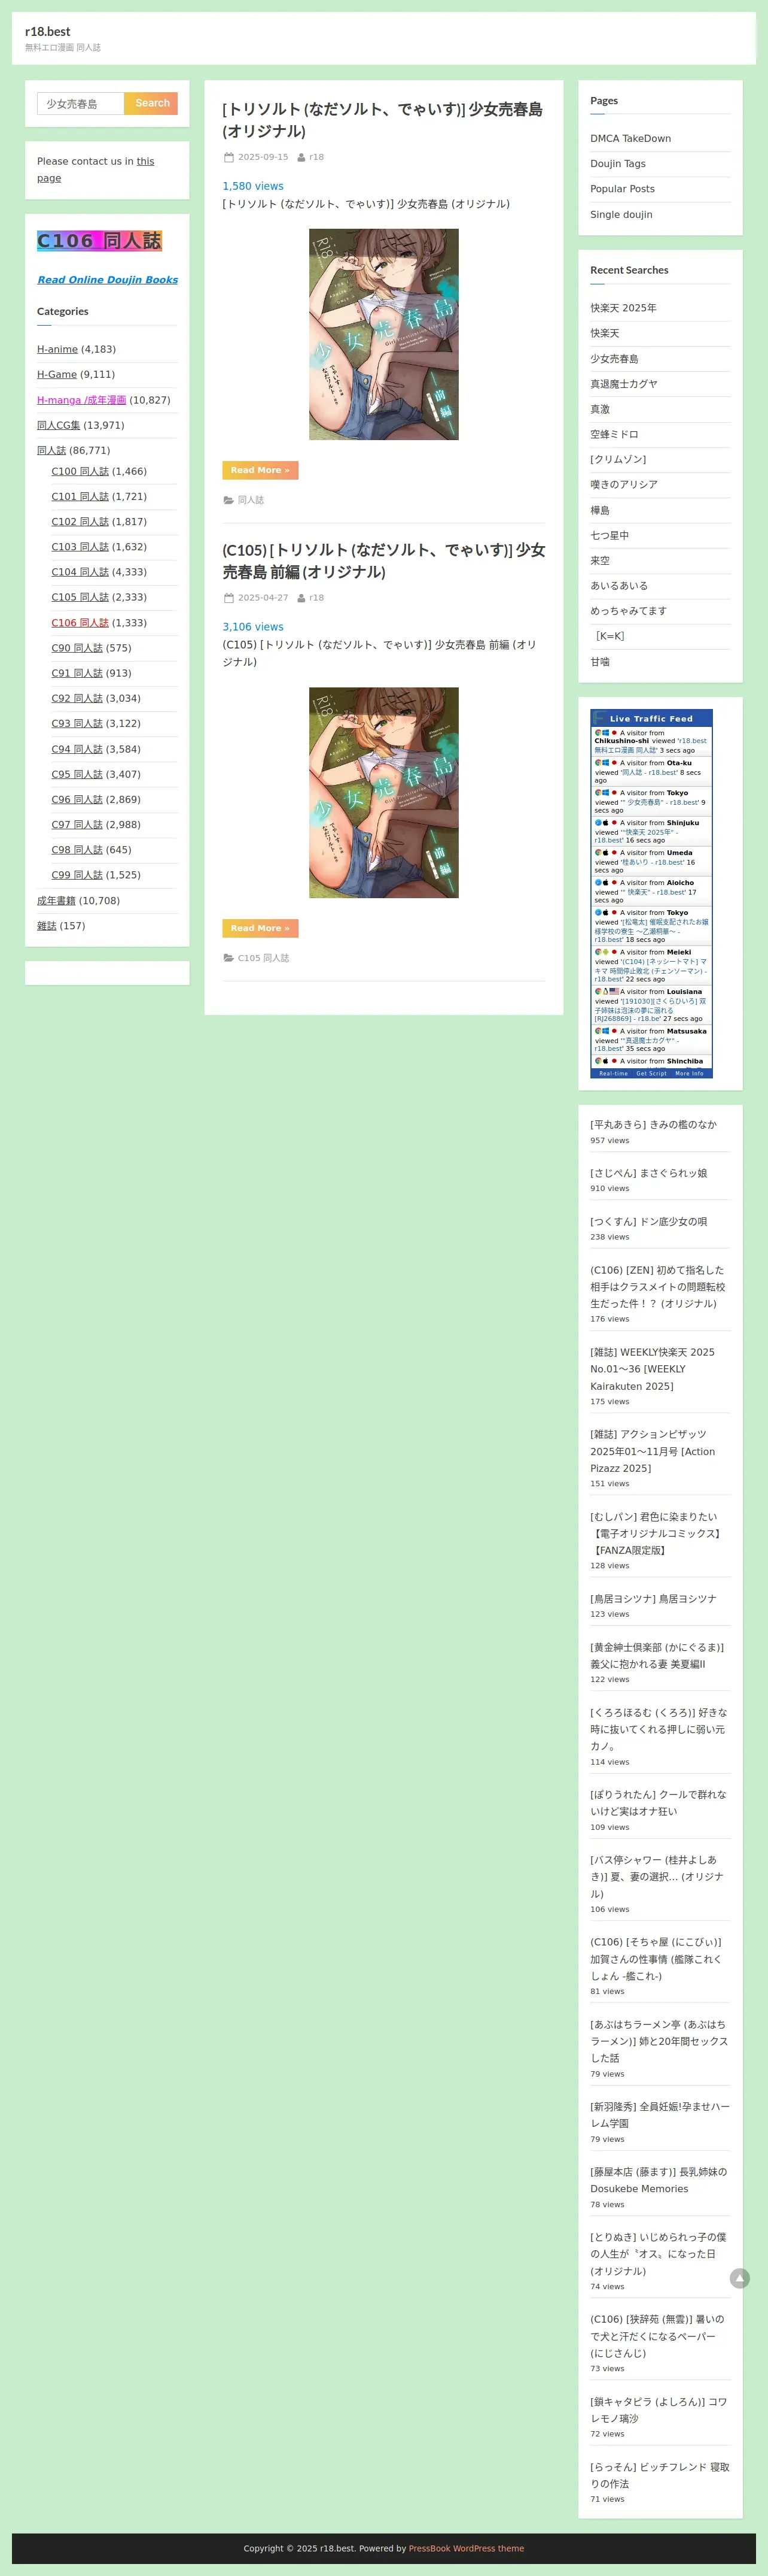Click the calendar icon beside 2025-09-15
Screen dimensions: 768x2576
228,157
